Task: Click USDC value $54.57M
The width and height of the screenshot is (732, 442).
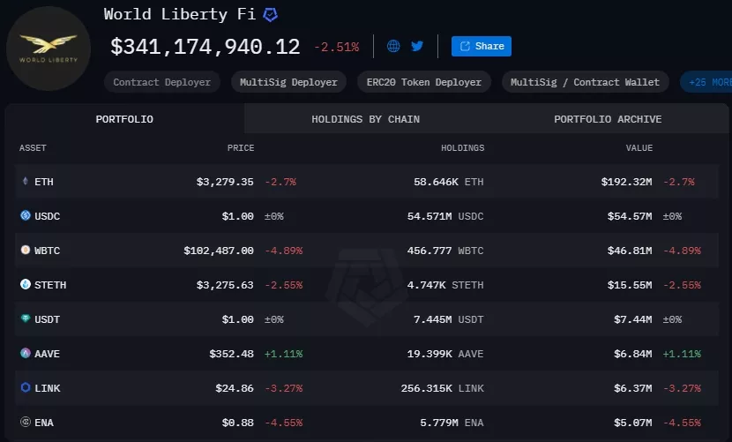Action: [x=630, y=216]
